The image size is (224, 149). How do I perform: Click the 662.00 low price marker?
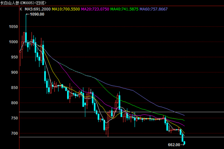pyautogui.click(x=174, y=145)
